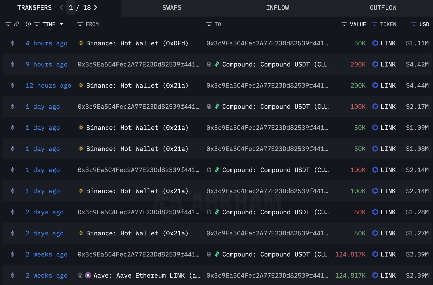Viewport: 433px width, 285px height.
Task: Toggle the clock time format icon
Action: [28, 24]
